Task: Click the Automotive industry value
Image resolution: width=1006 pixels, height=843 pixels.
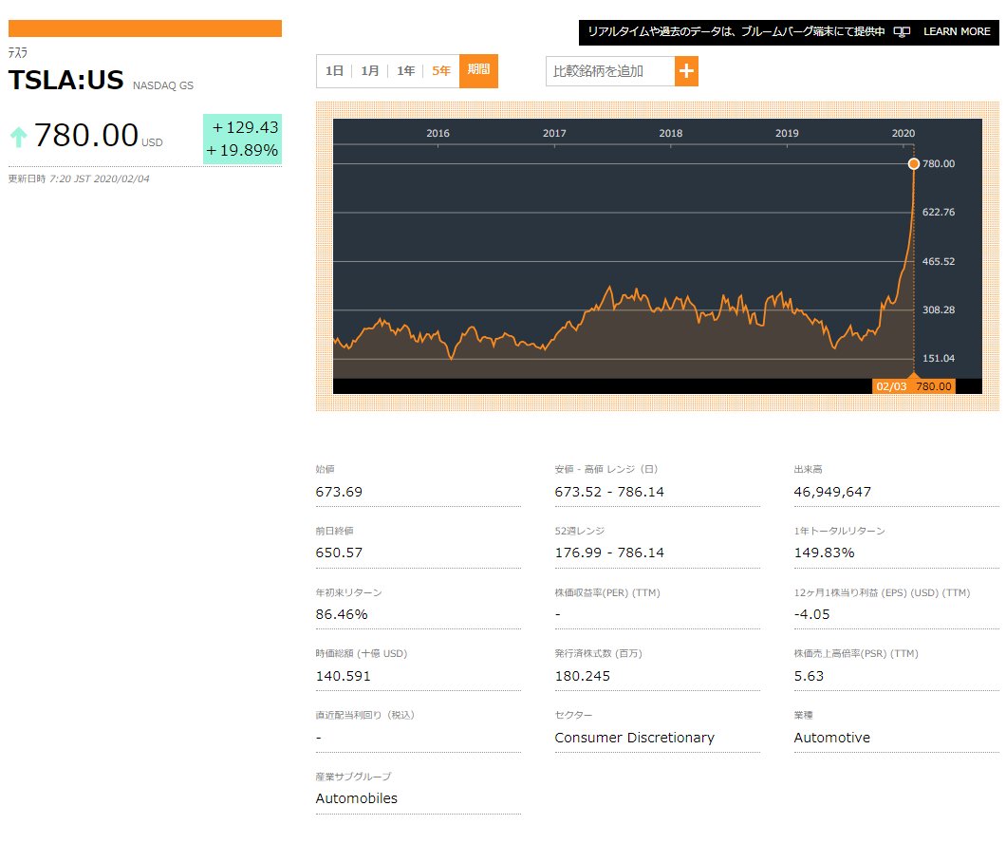Action: [x=832, y=738]
